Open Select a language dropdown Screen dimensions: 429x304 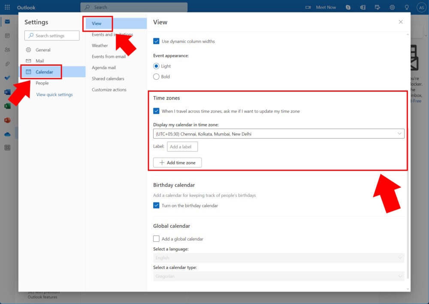278,258
